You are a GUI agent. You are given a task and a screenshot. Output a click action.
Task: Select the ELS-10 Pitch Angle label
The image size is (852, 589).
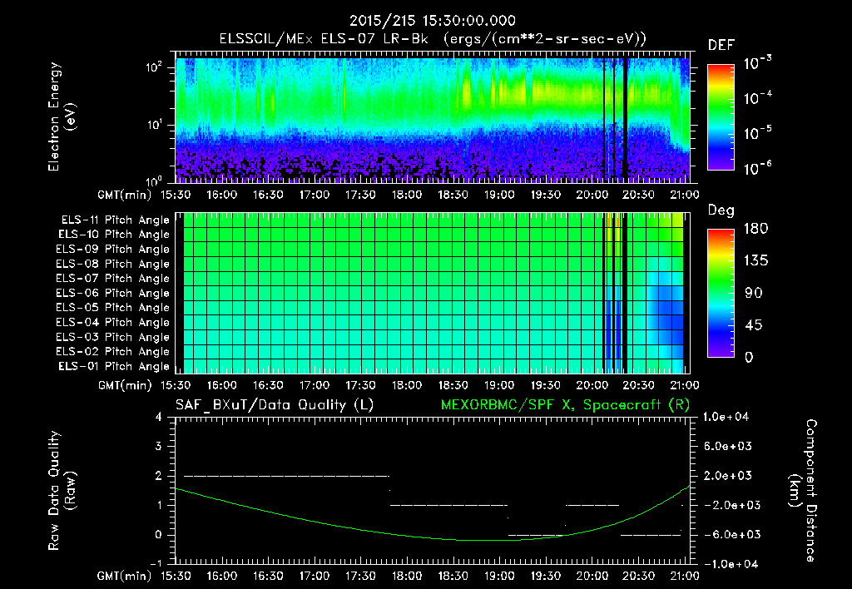coord(114,235)
